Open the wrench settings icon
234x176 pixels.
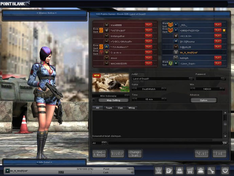click(211, 170)
